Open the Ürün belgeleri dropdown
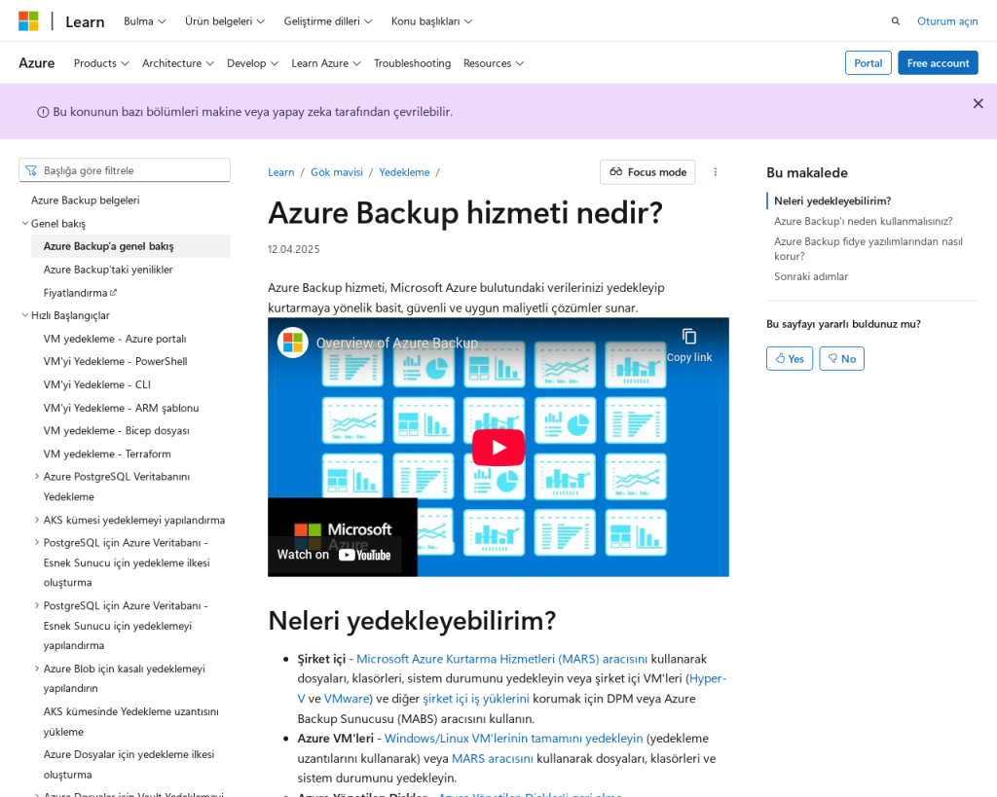 [x=225, y=21]
